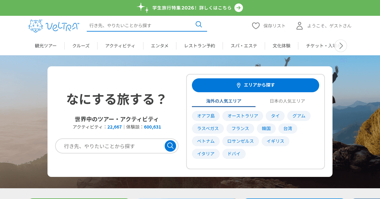The height and width of the screenshot is (199, 380).
Task: Select the オアフ島 area chip
Action: [206, 116]
